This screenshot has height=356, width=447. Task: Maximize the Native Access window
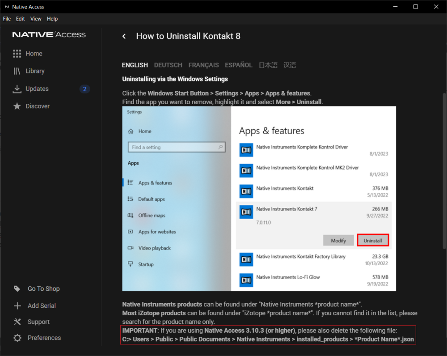pos(415,7)
